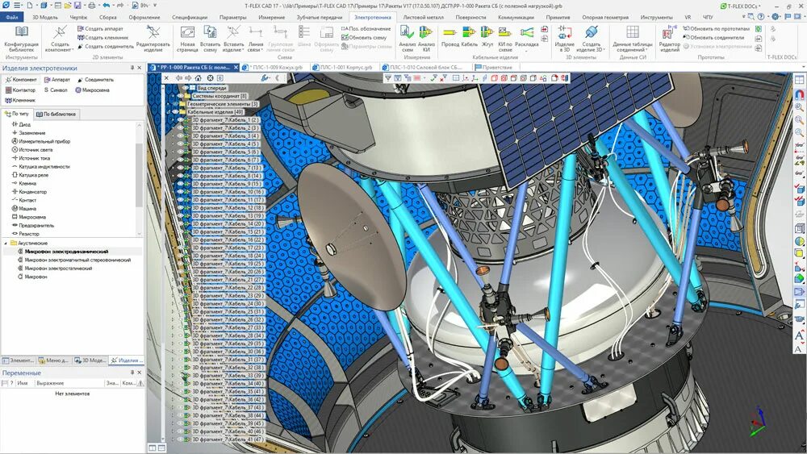The image size is (807, 454).
Task: Open the Раскладка tool
Action: (526, 37)
